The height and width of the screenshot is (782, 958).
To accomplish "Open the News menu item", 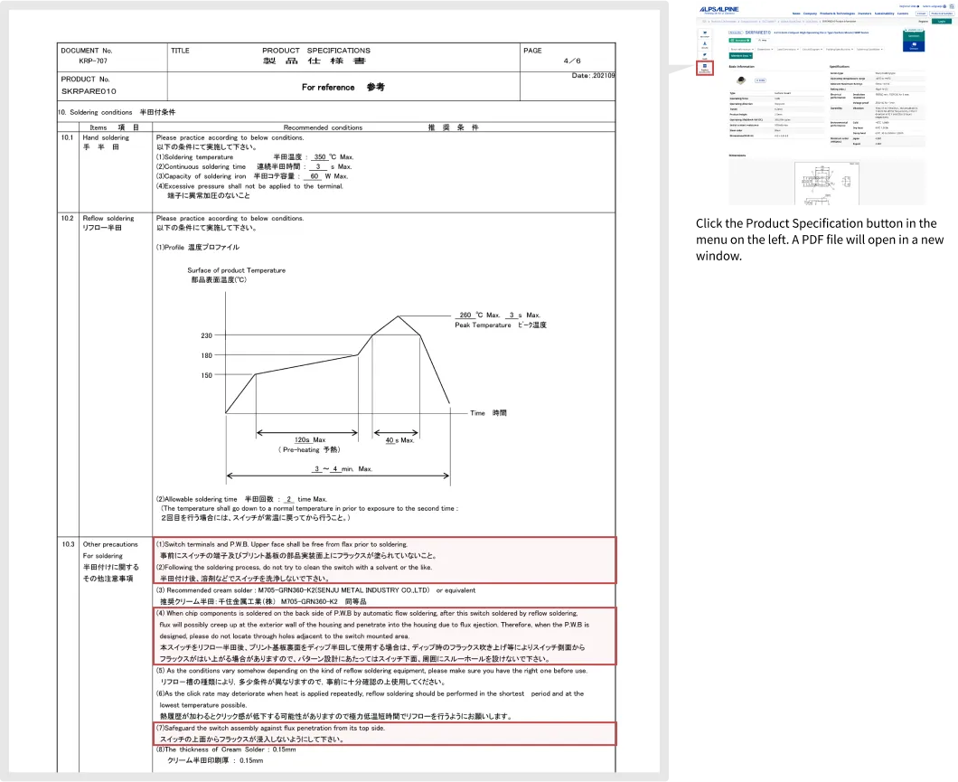I will pyautogui.click(x=796, y=14).
